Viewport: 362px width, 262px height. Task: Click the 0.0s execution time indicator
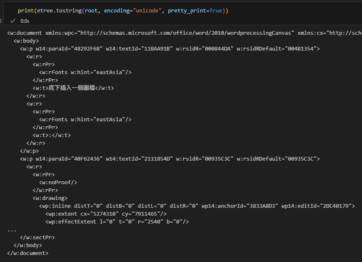25,21
